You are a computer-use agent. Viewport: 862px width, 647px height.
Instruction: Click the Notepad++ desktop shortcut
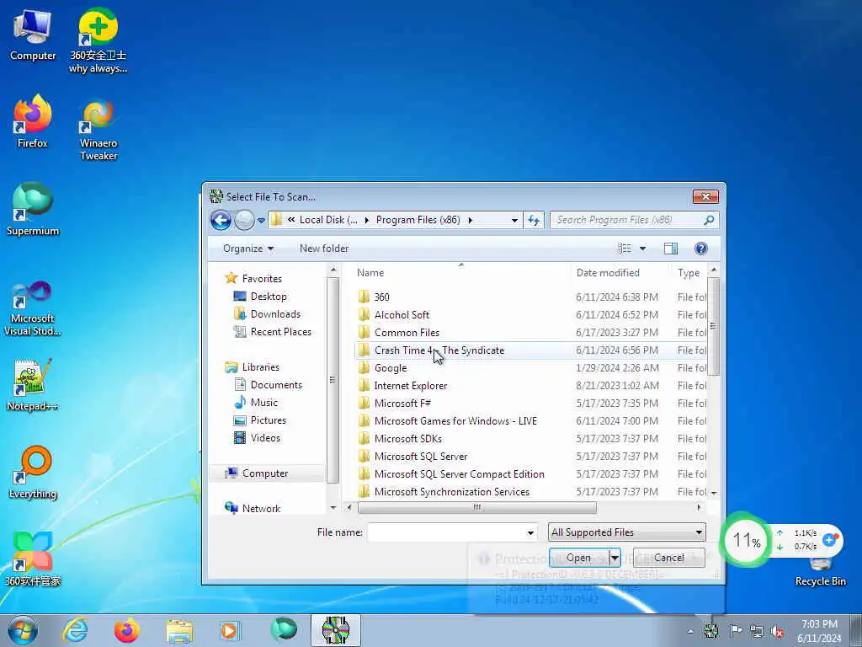point(32,384)
